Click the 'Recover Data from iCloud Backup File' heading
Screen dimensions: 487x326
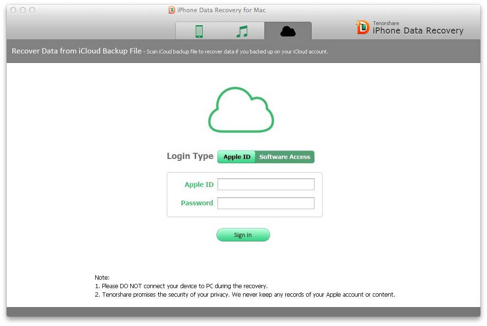76,51
